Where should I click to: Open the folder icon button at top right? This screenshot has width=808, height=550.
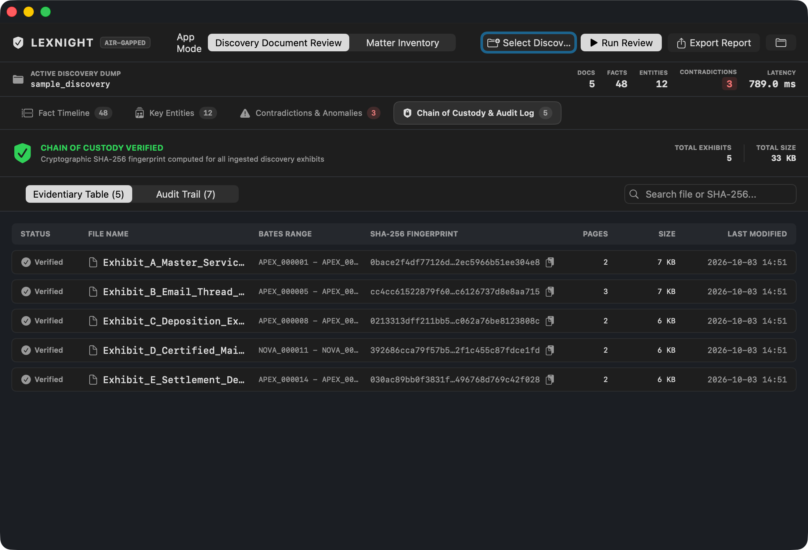(x=781, y=43)
